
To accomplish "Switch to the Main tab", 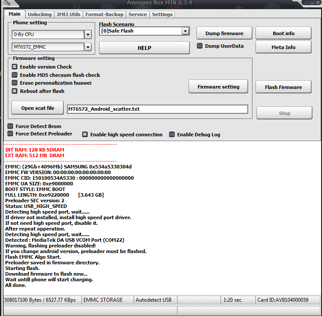I will point(15,14).
